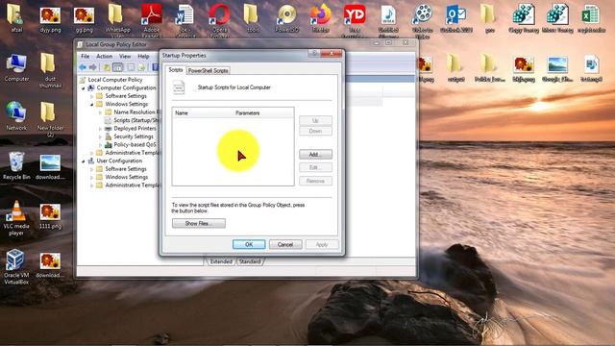Expand the Name Resolution Policy node
This screenshot has height=346, width=615.
pyautogui.click(x=100, y=112)
